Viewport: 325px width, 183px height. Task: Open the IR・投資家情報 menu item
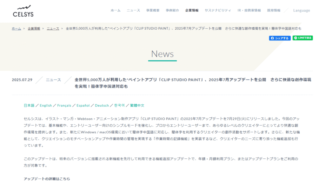coord(249,11)
